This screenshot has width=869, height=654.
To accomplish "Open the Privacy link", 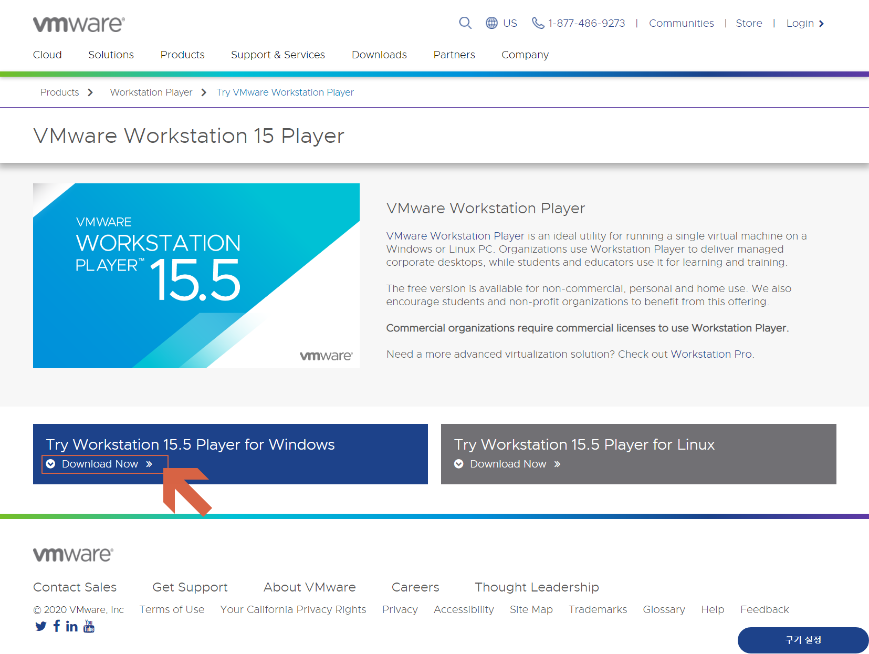I will 400,610.
